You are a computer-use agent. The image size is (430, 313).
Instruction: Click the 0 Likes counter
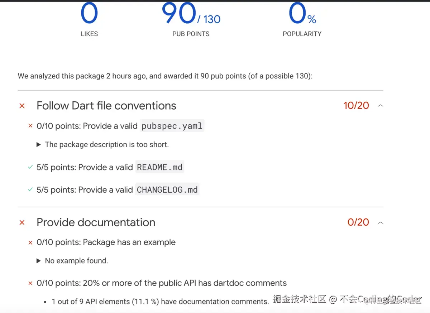tap(89, 14)
